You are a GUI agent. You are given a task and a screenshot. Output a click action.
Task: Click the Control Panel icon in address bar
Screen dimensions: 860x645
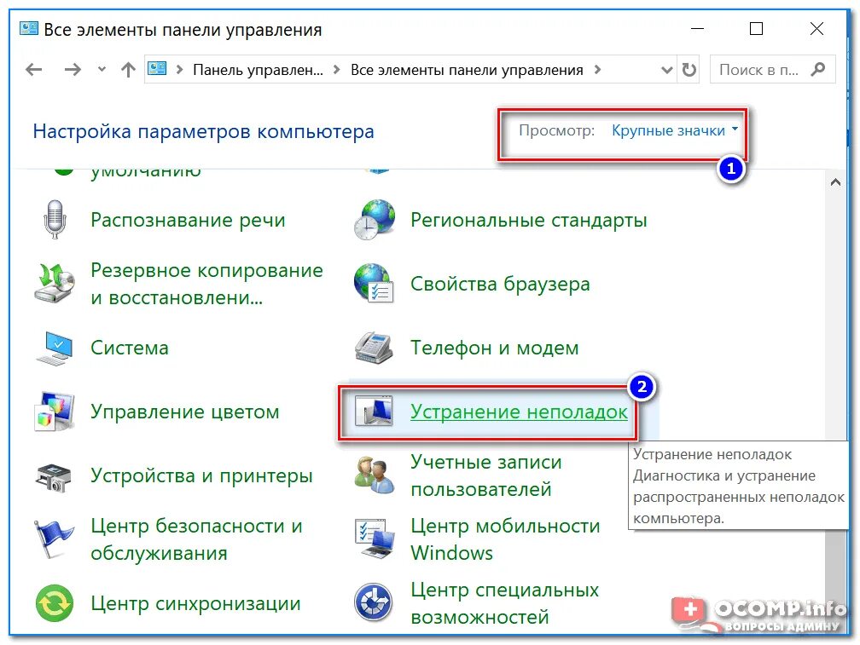(x=157, y=68)
